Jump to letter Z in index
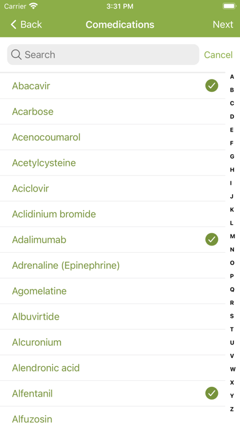Image resolution: width=240 pixels, height=426 pixels. 232,409
